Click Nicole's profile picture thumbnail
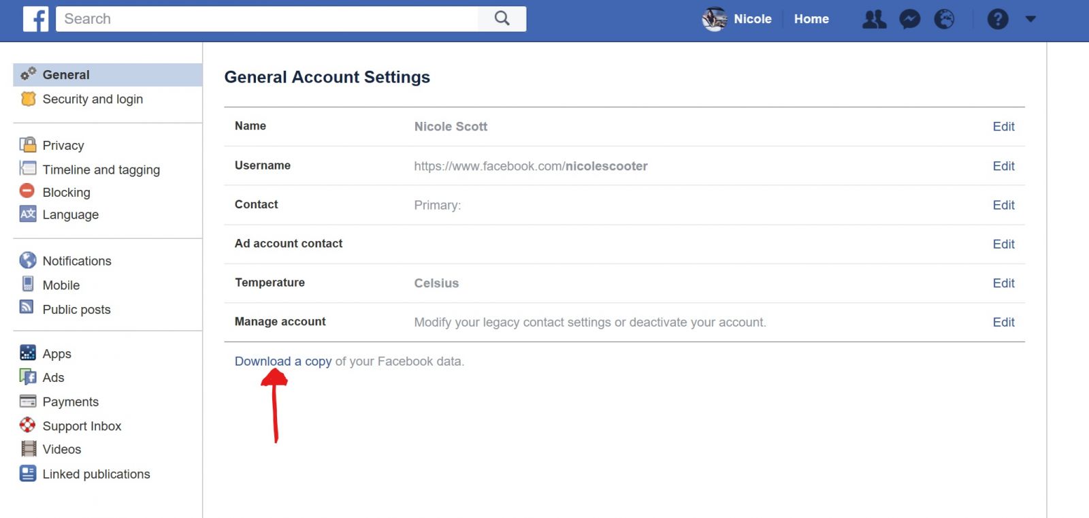 (715, 19)
